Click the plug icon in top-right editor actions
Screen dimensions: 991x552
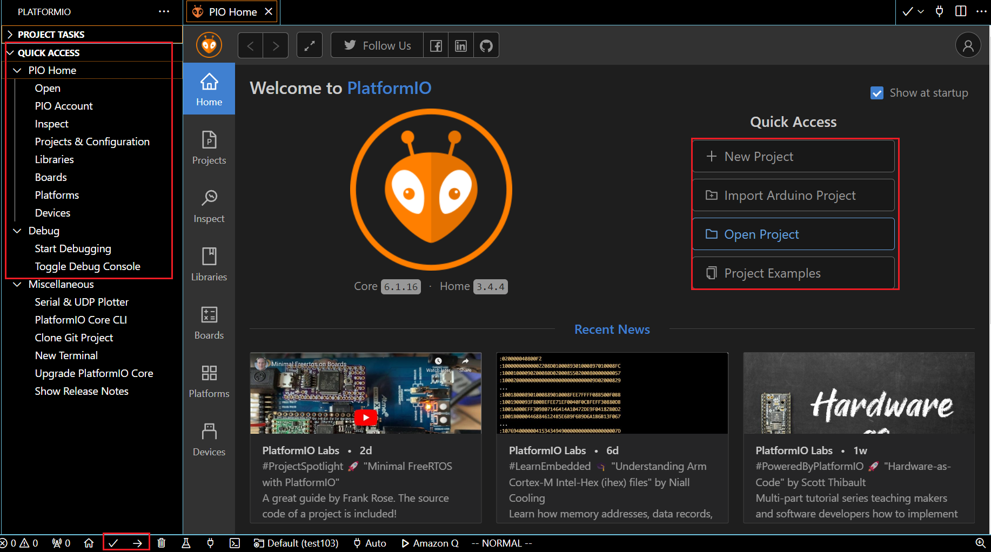click(x=940, y=11)
